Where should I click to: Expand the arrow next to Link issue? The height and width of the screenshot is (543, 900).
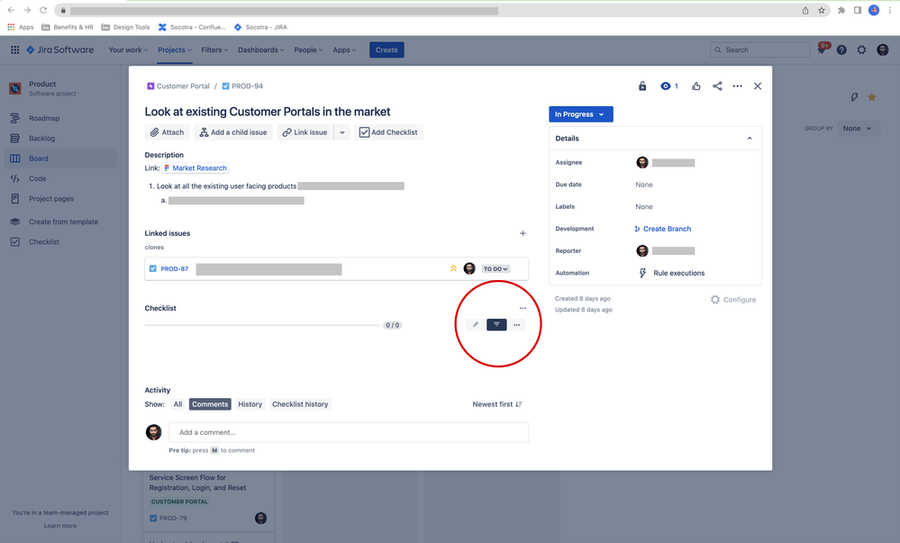[x=342, y=132]
